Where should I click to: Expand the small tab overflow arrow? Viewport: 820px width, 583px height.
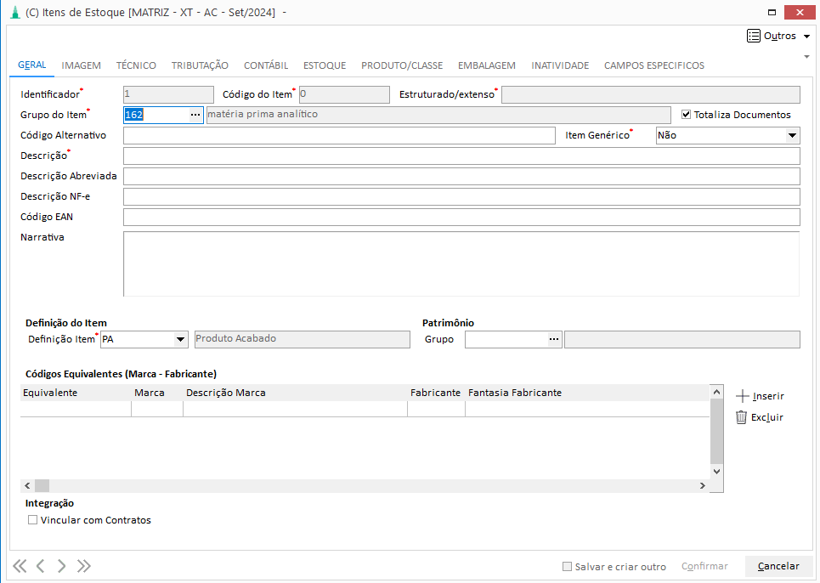click(807, 56)
